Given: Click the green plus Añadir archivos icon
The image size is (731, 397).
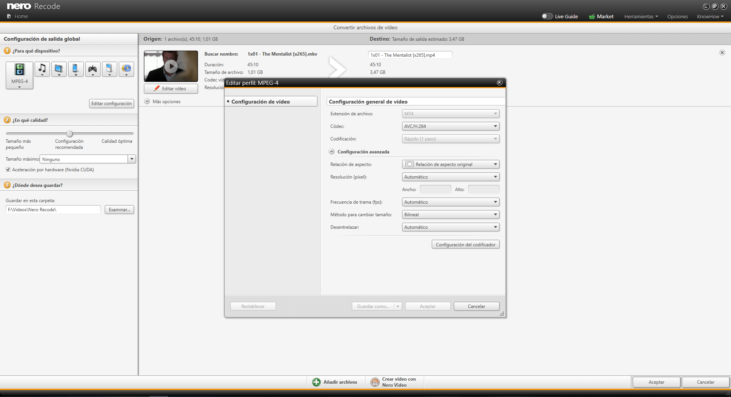Looking at the screenshot, I should point(316,382).
